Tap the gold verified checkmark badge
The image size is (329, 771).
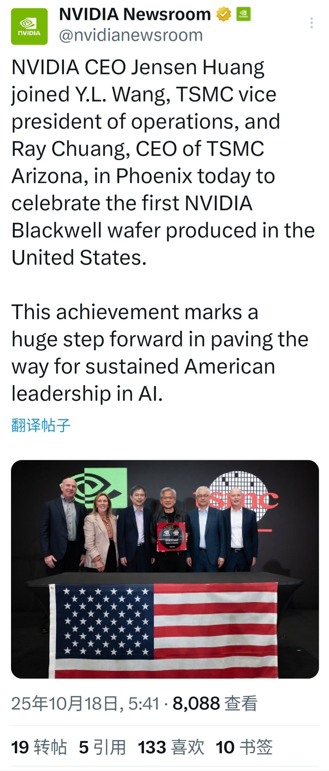(x=224, y=14)
